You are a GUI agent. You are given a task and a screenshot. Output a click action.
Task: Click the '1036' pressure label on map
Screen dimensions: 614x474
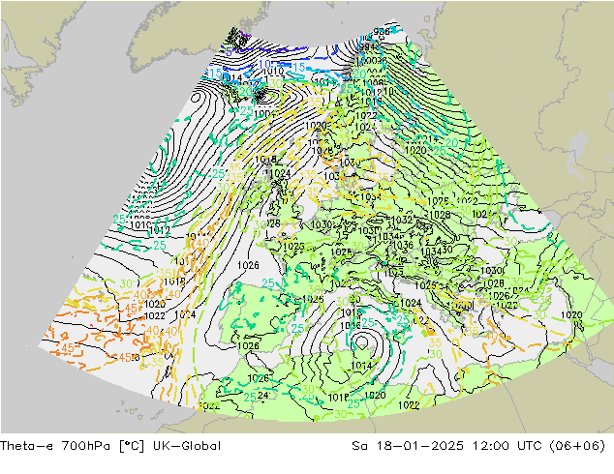pos(403,245)
